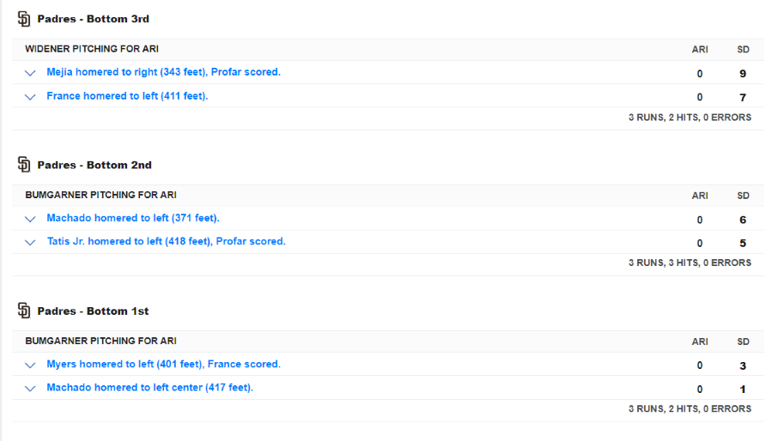
Task: Expand the Mejía homered to right play
Action: [30, 73]
